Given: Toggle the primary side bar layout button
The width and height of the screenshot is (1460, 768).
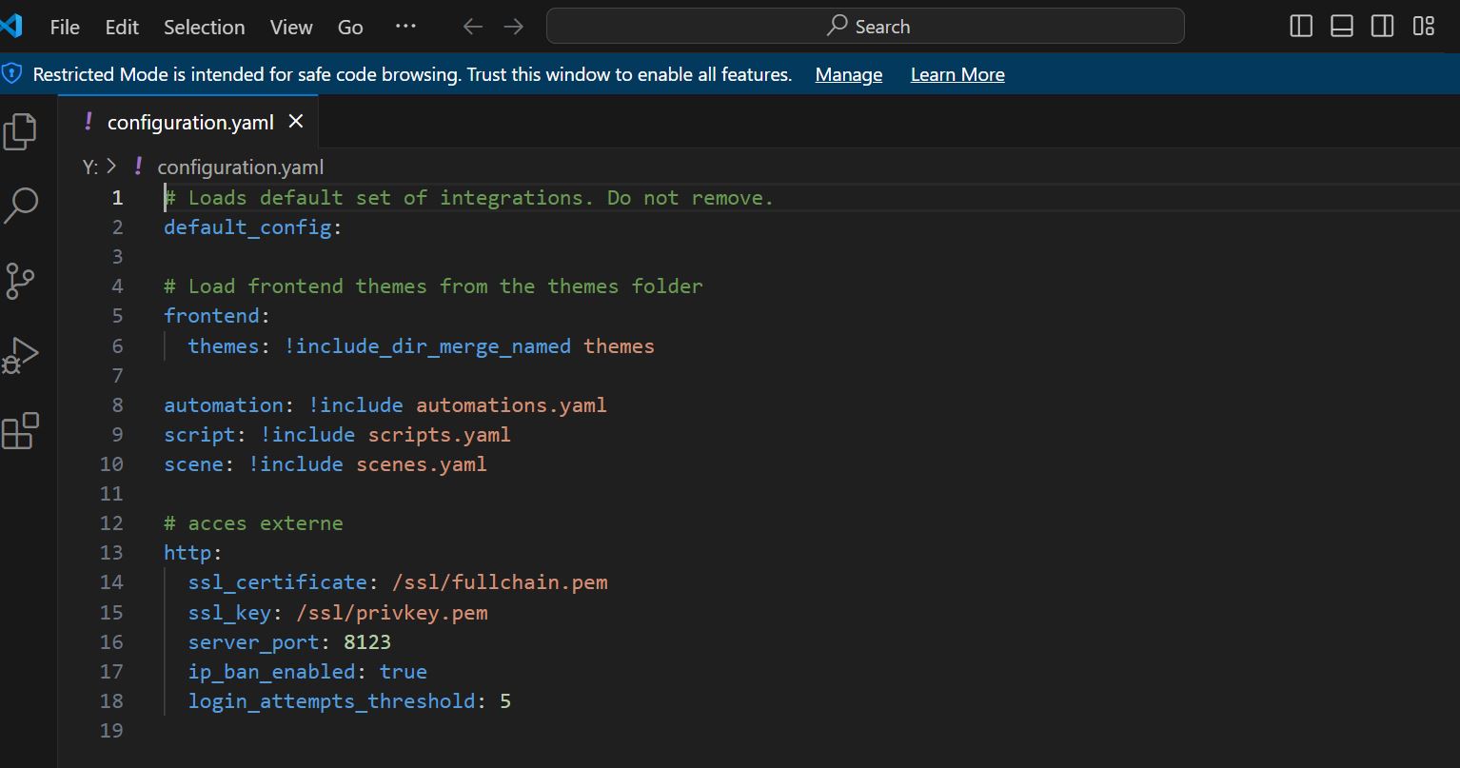Looking at the screenshot, I should pos(1301,27).
